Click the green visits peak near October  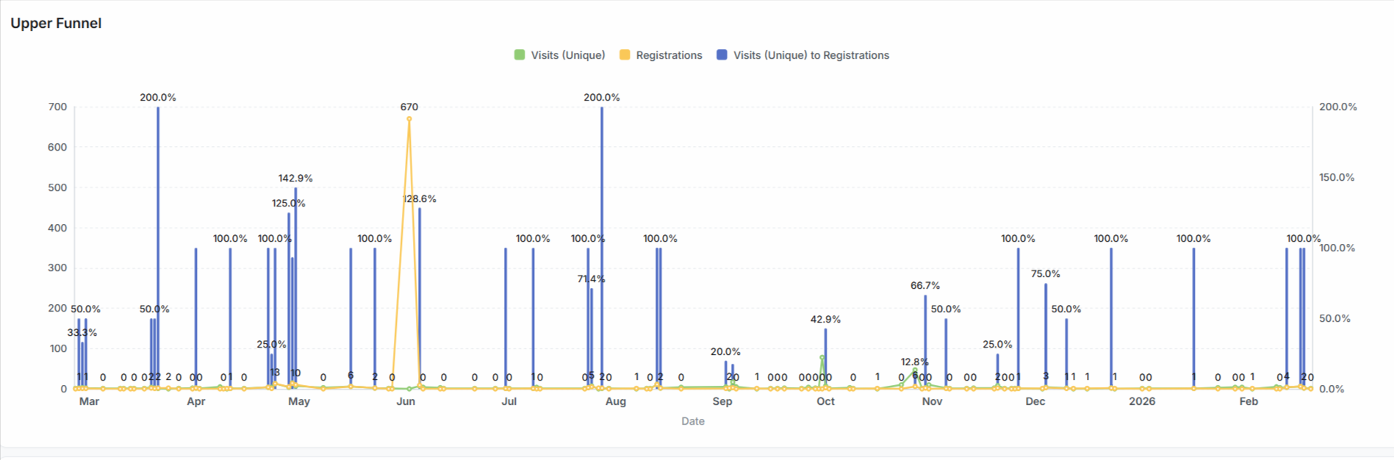[x=822, y=358]
